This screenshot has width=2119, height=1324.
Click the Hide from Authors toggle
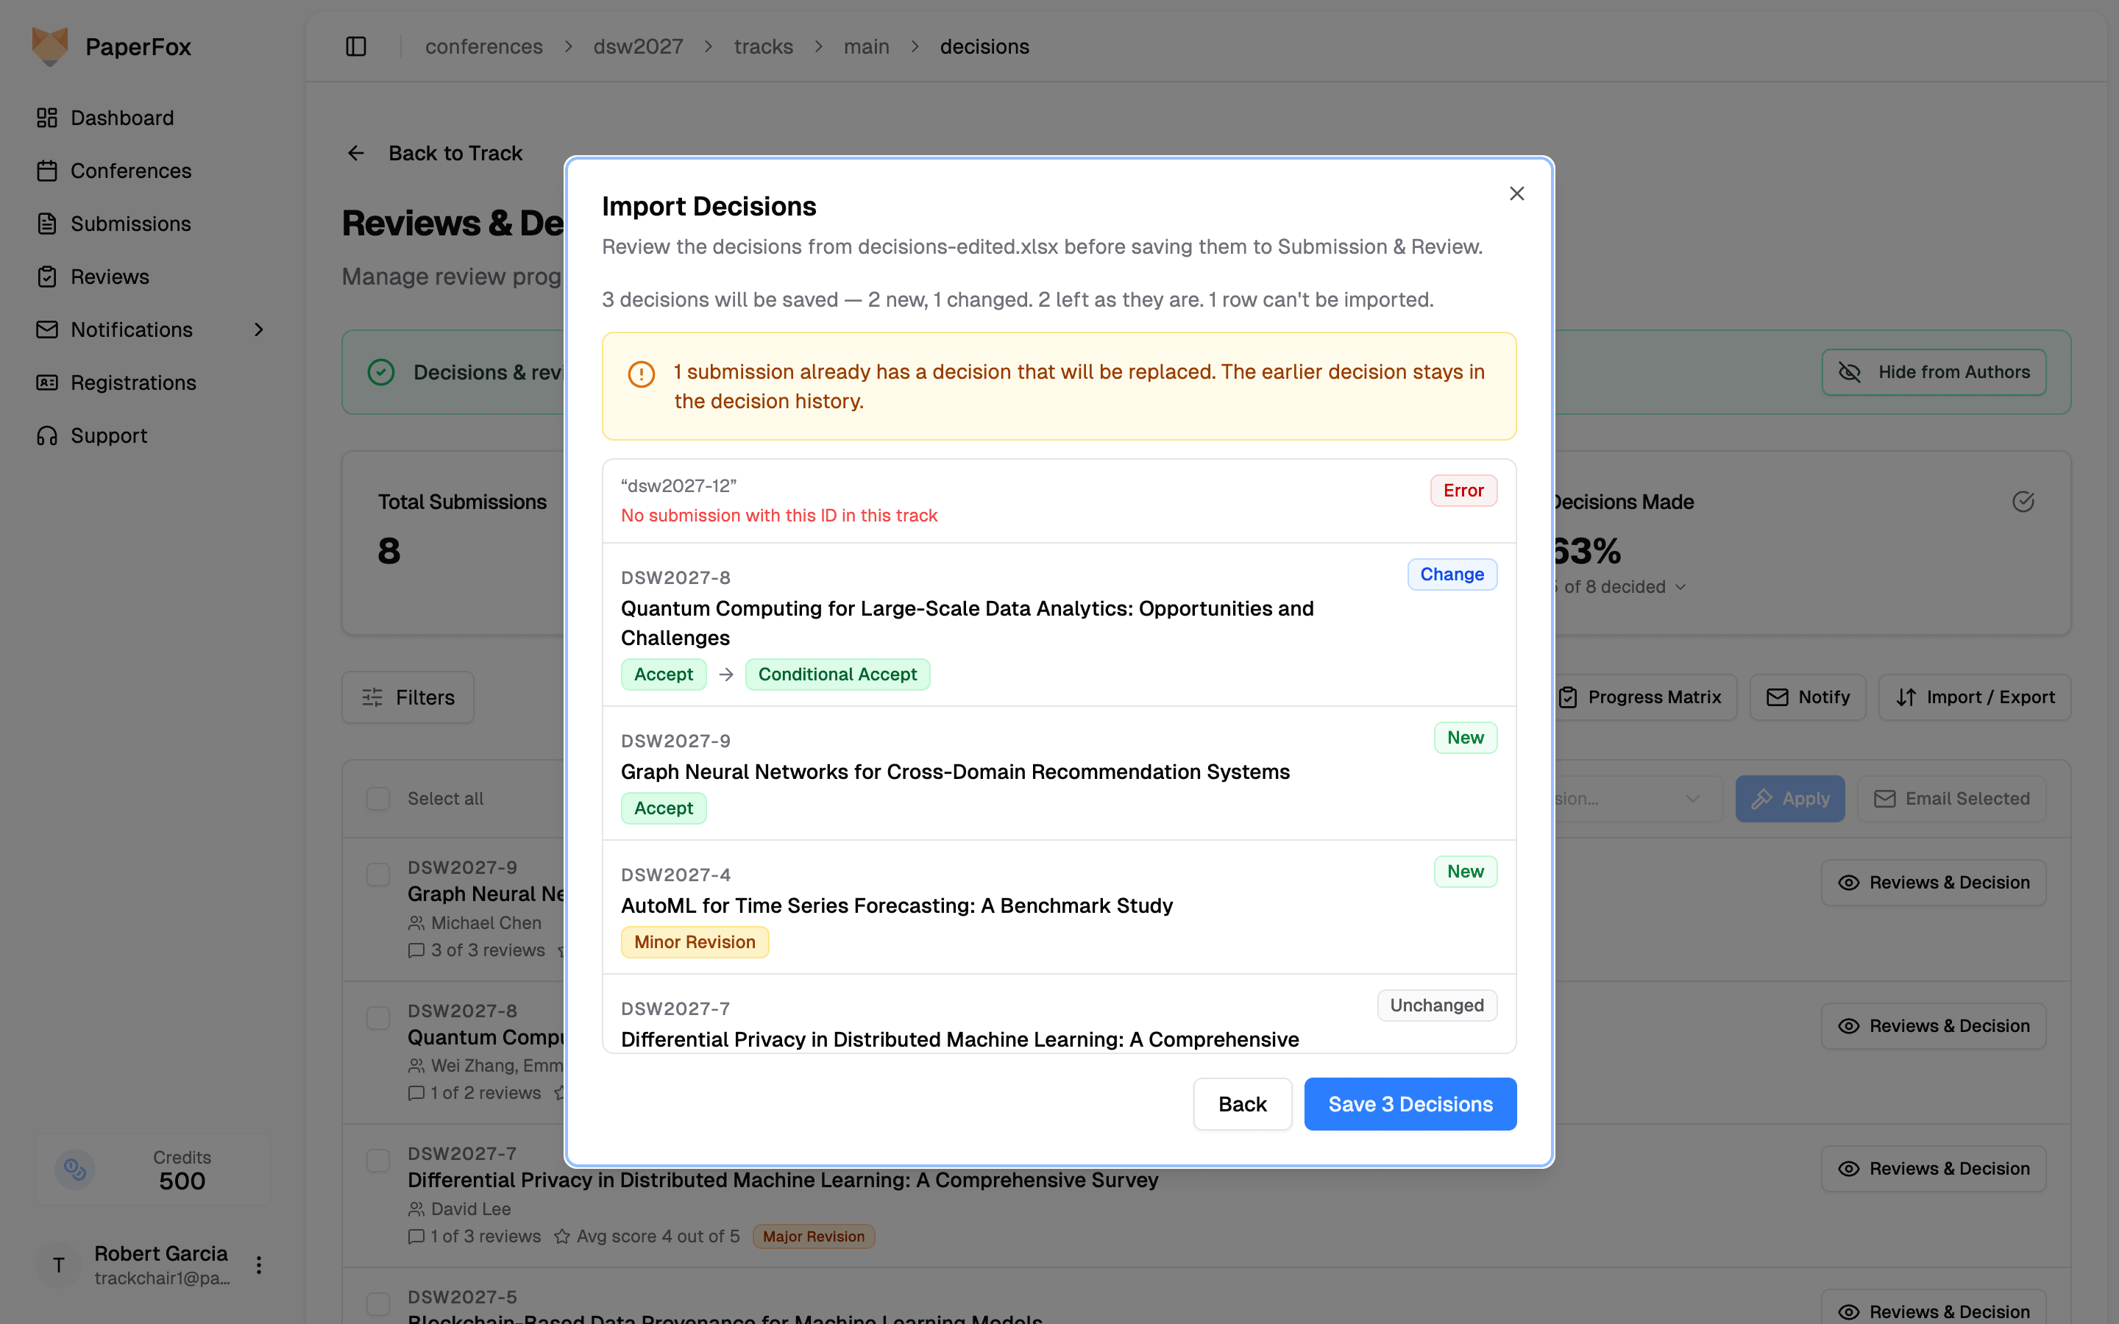tap(1934, 372)
